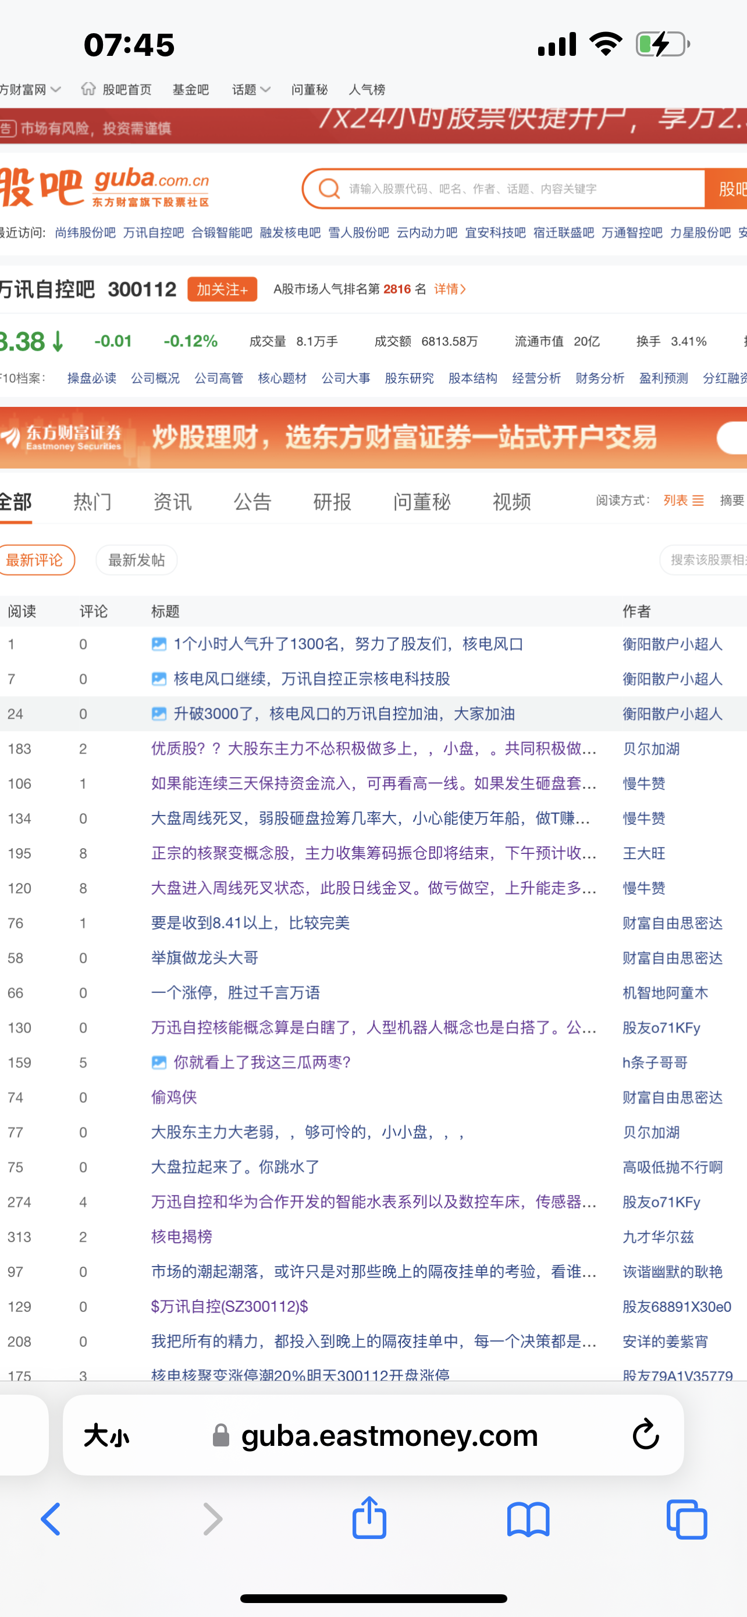Viewport: 747px width, 1617px height.
Task: Open post 大盘拉起来了。你跳水了
Action: 235,1167
